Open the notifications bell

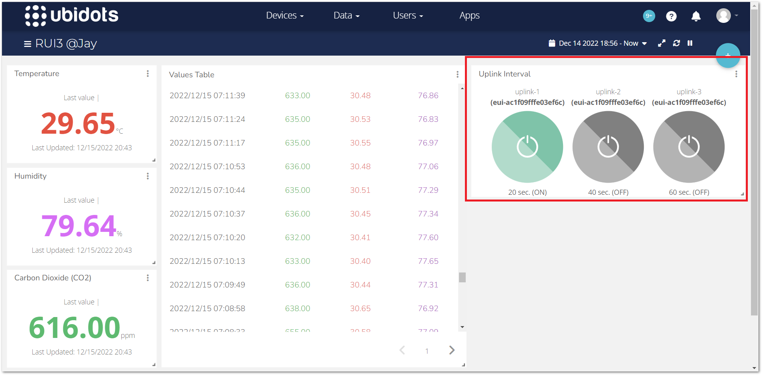click(696, 16)
